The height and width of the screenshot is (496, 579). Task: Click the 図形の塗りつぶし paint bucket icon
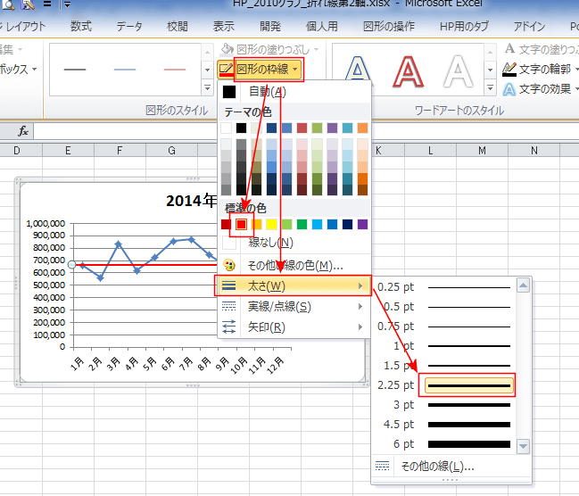(x=227, y=49)
